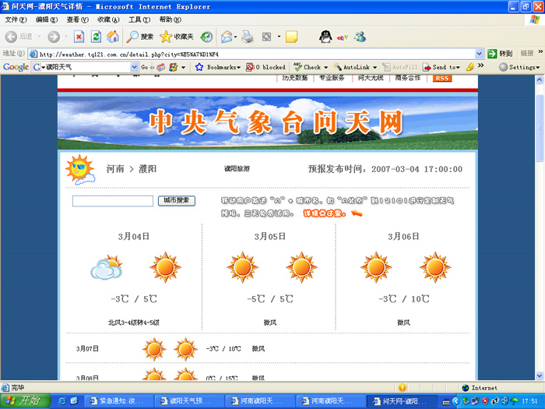Click the 城市搜索 button

[x=177, y=201]
